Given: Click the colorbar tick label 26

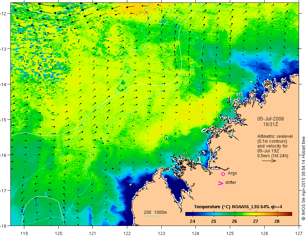Looking at the screenshot, I should [x=235, y=221].
